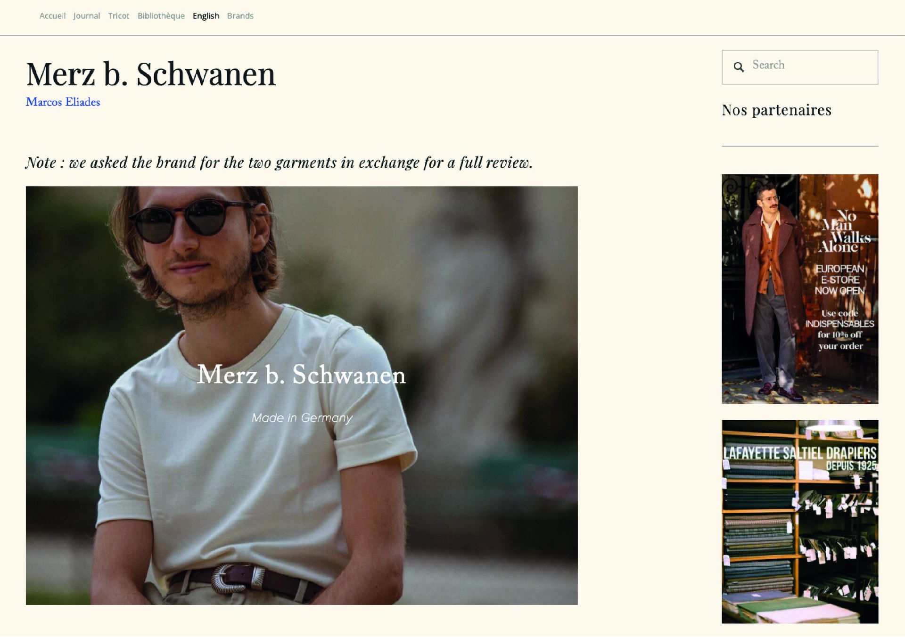
Task: Open the Lafayette Saltiel Drapiers banner
Action: pos(800,522)
